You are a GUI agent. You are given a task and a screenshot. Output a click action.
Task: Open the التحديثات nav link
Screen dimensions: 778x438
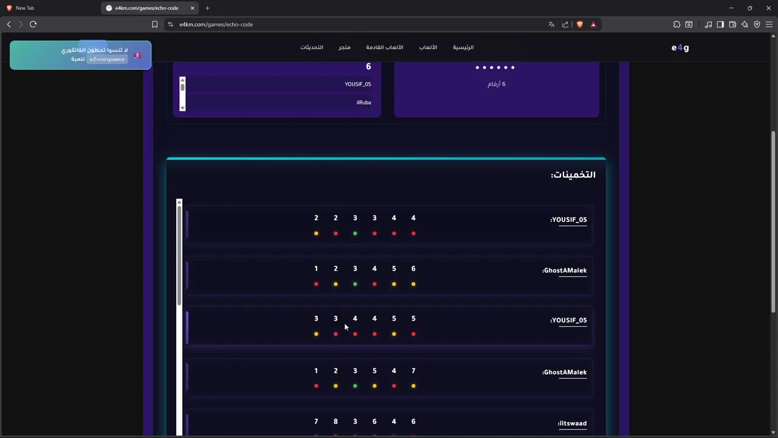pyautogui.click(x=312, y=47)
